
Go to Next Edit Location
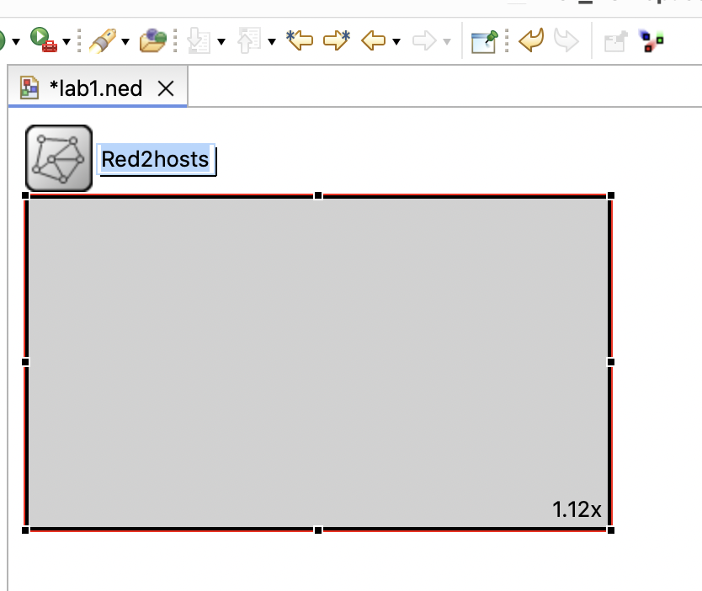tap(337, 40)
